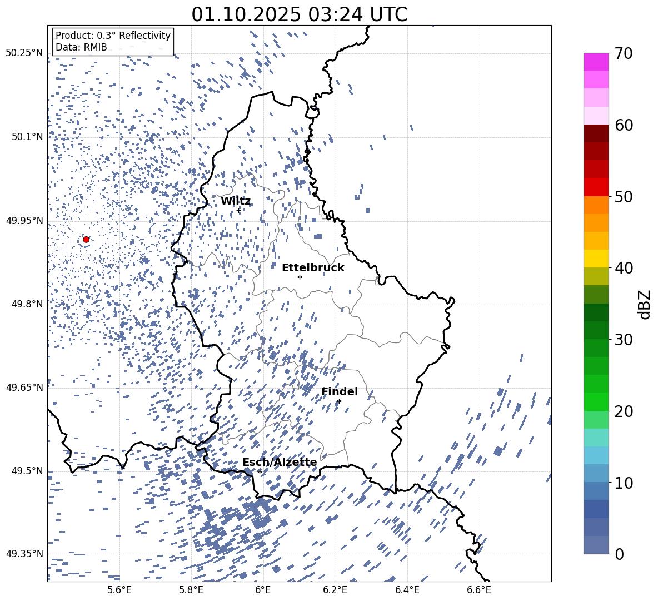Pick the light blue colorbar segment above 10

click(596, 473)
